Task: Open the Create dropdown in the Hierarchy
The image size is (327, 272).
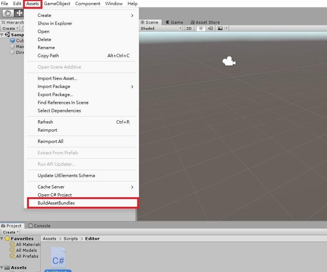Action: [x=10, y=28]
